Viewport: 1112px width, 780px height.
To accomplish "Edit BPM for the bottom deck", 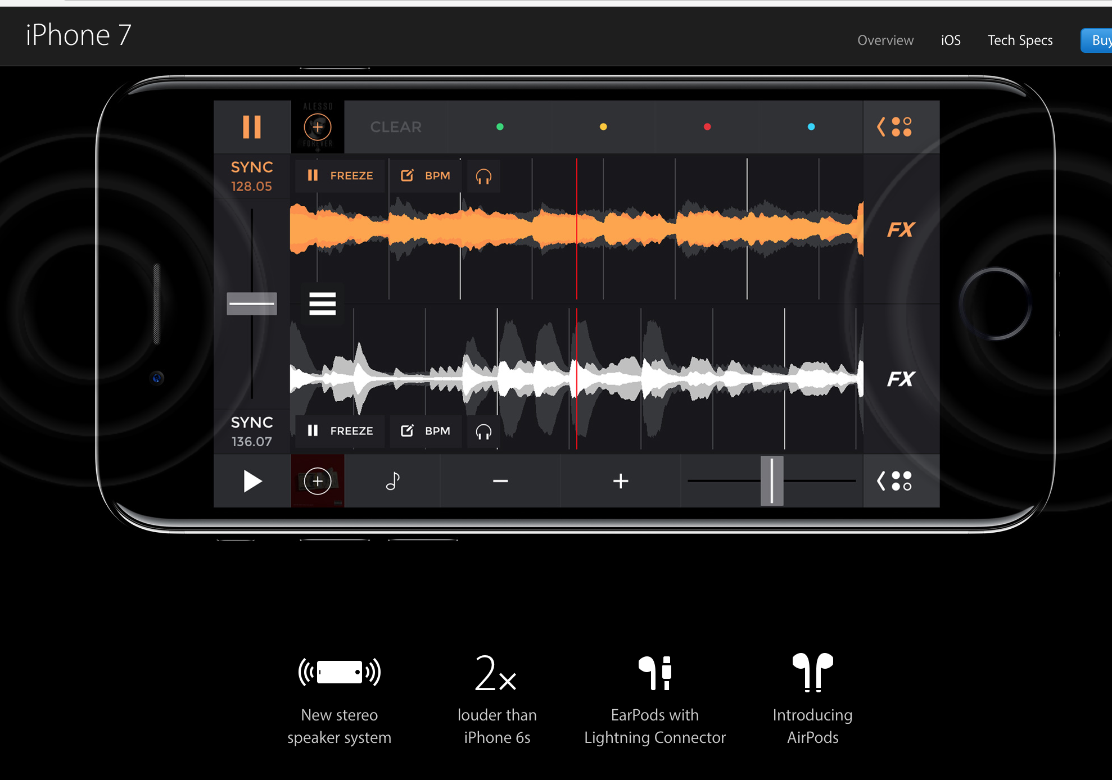I will coord(425,431).
